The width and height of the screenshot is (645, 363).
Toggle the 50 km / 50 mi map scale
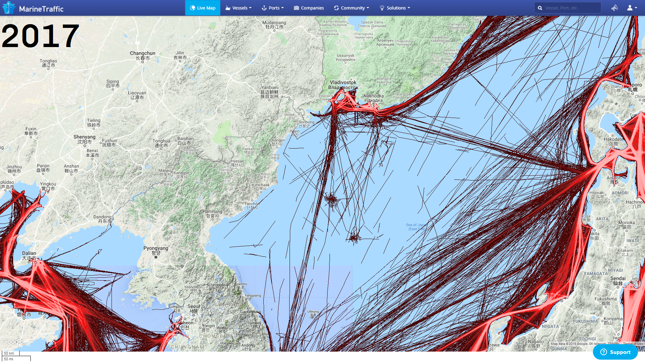coord(16,356)
